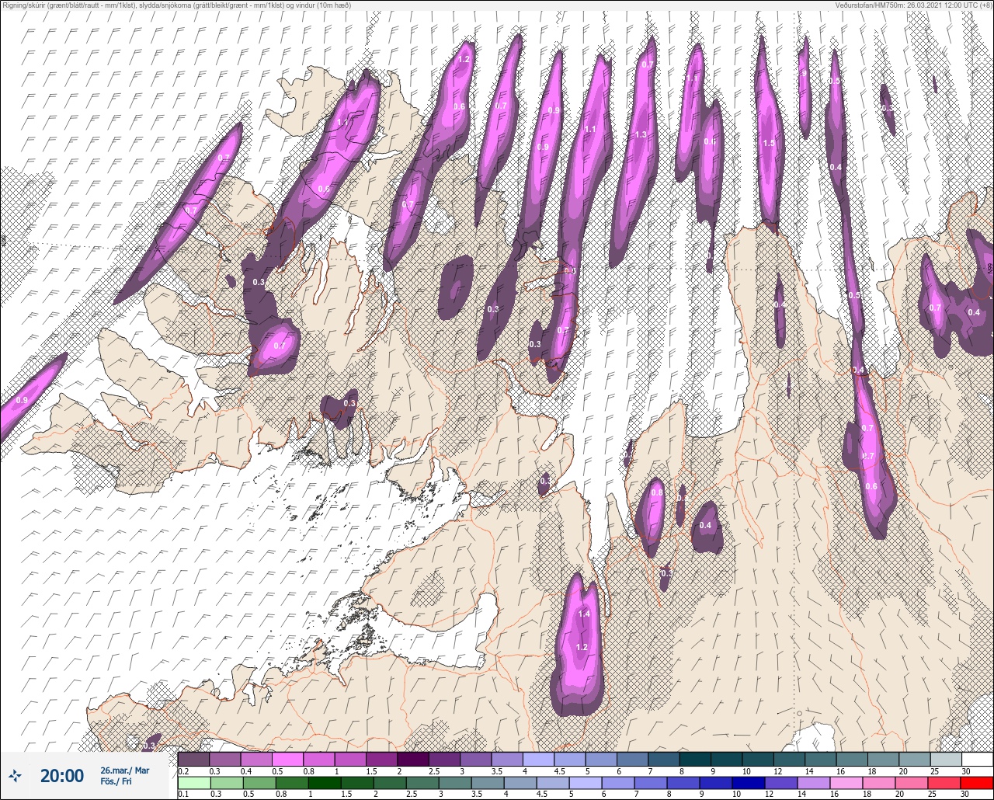Click the 20:00 forecast time label
Viewport: 994px width, 800px height.
[61, 775]
